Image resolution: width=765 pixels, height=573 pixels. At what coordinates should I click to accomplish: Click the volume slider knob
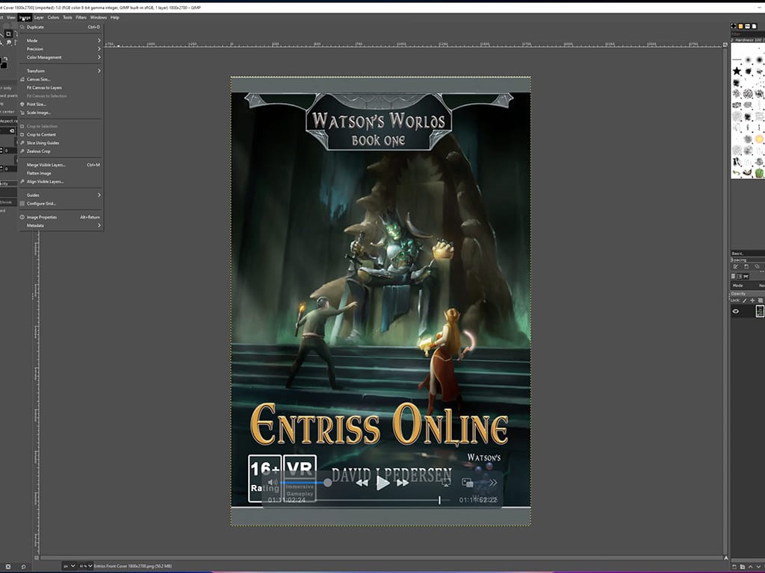coord(327,483)
